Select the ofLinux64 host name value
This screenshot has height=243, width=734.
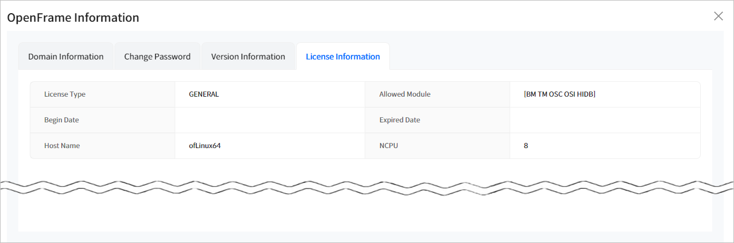[x=205, y=146]
